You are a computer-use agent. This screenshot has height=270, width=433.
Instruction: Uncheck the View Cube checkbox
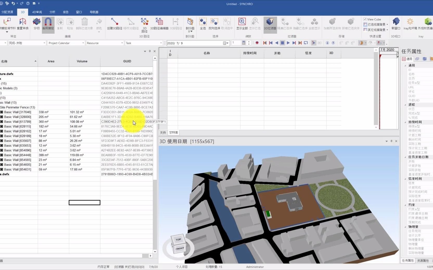point(365,19)
